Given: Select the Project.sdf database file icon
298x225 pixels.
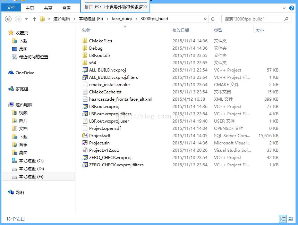Looking at the screenshot, I should point(85,136).
